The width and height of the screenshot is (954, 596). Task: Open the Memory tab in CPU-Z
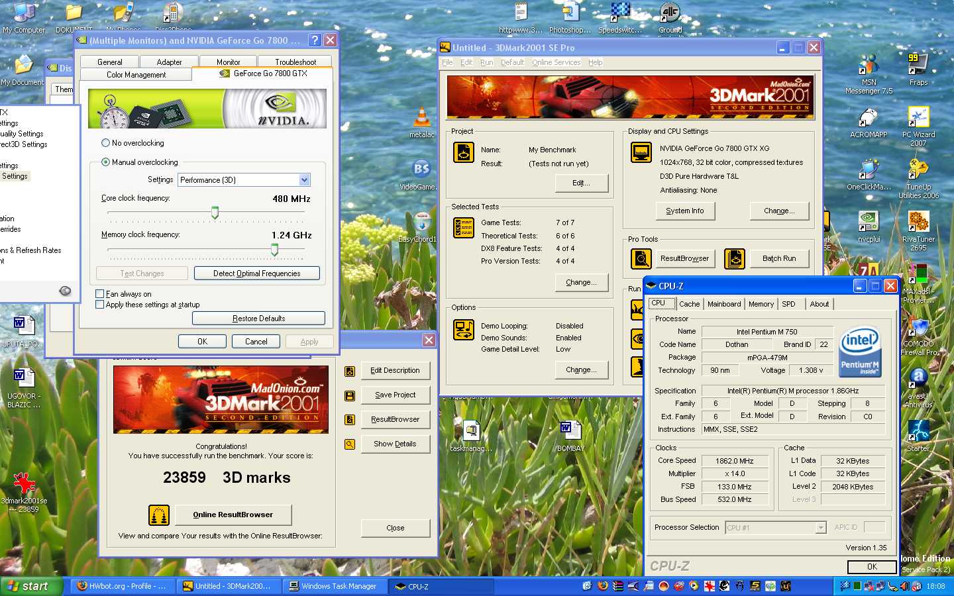click(761, 304)
